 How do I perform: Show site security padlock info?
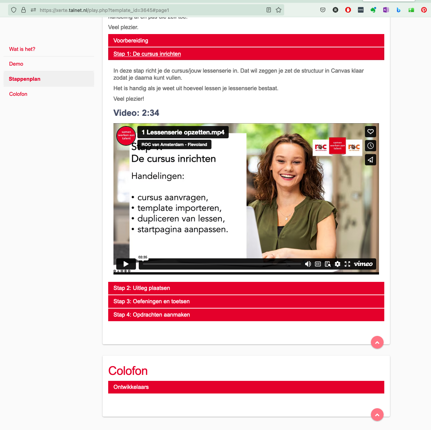(24, 10)
